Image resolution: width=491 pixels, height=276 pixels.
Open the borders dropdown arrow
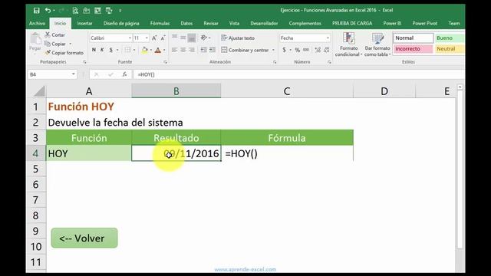[134, 50]
